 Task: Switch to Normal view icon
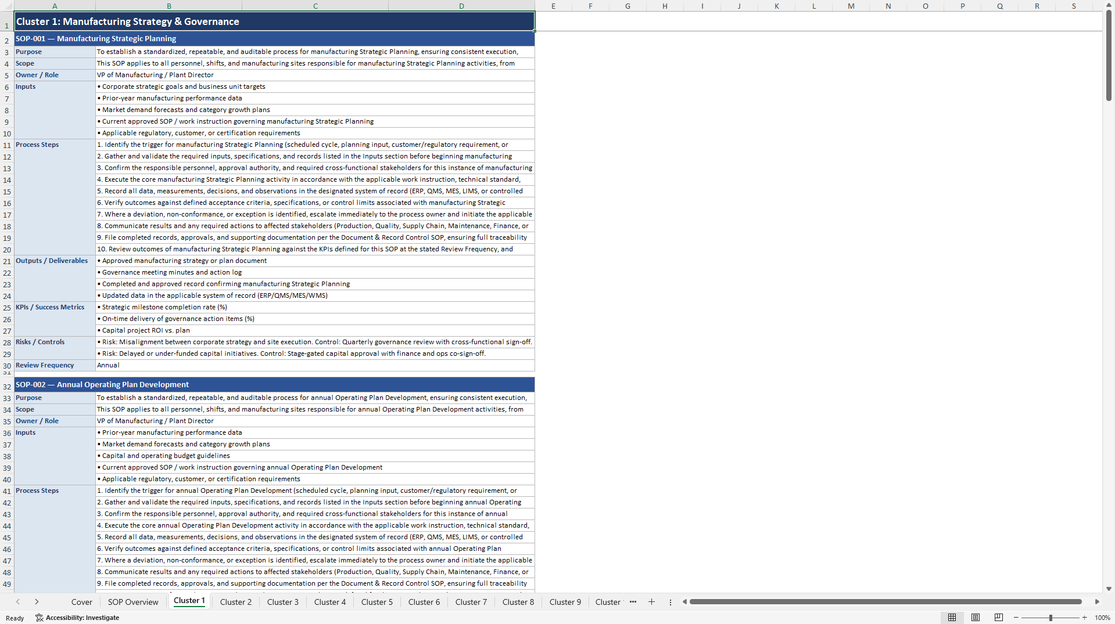(952, 618)
